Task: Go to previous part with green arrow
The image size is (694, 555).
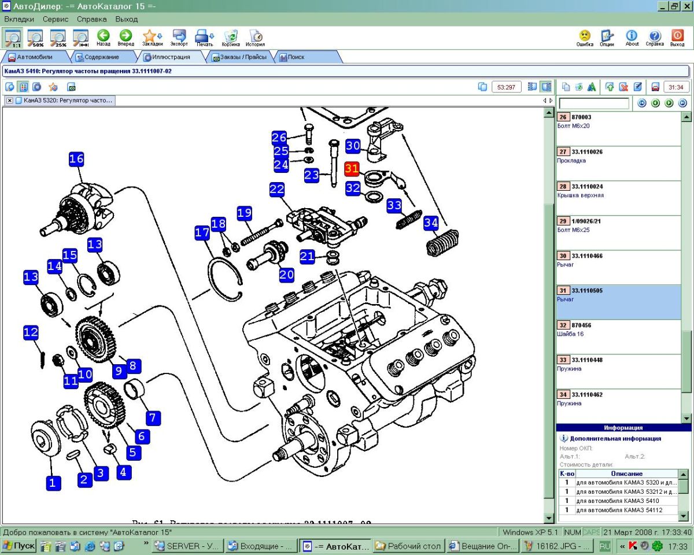Action: [x=655, y=103]
